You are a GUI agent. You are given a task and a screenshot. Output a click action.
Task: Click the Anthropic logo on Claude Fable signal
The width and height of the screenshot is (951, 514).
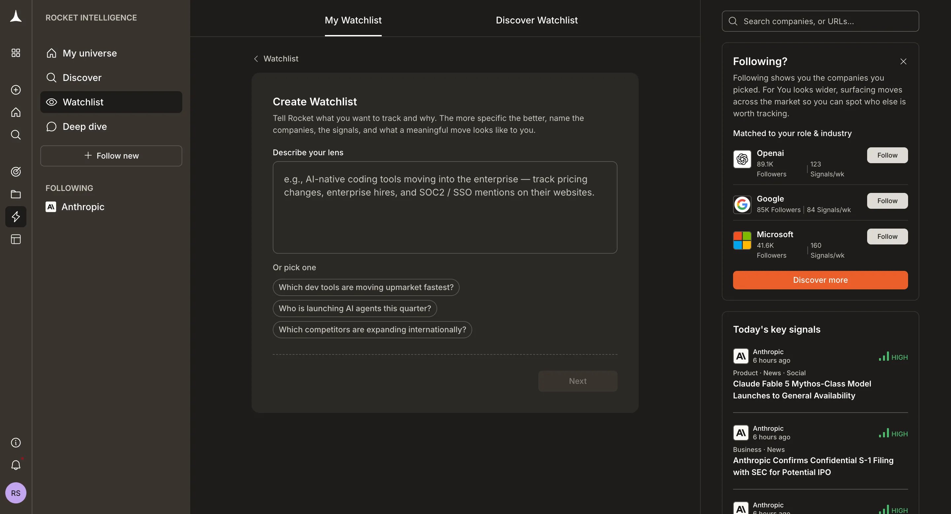(741, 356)
